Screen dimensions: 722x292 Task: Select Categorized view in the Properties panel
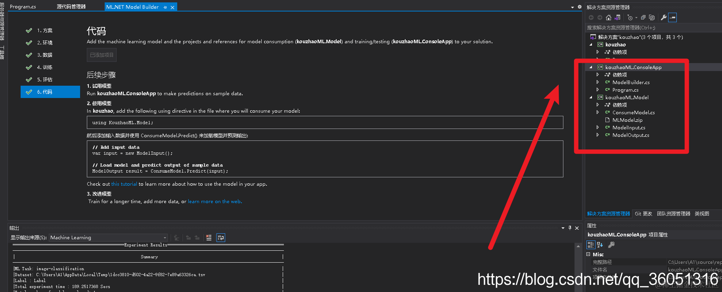click(x=591, y=245)
